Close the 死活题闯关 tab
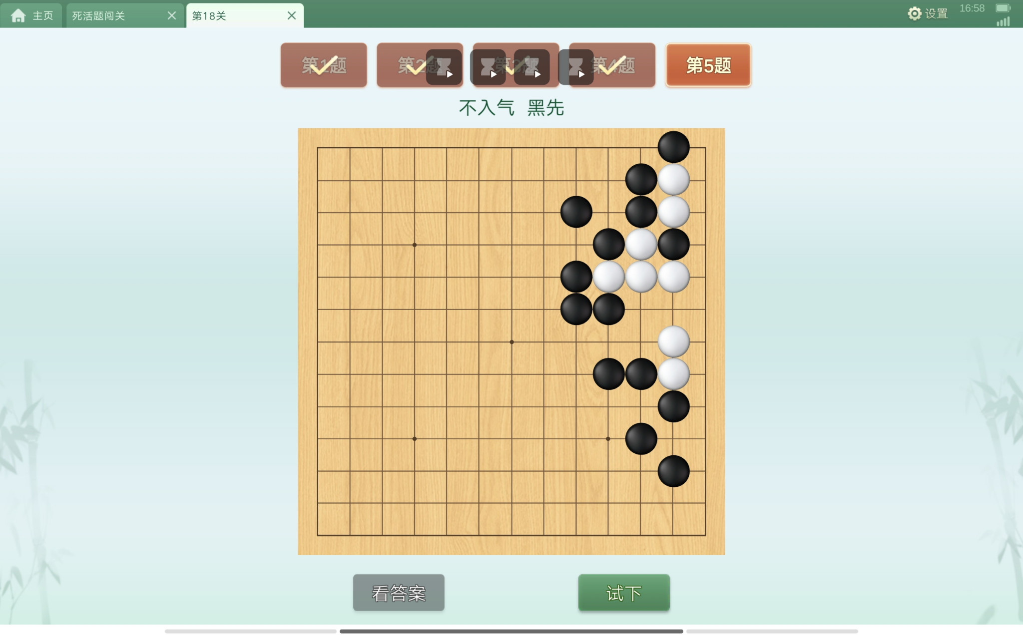Screen dimensions: 1023x639 point(172,15)
